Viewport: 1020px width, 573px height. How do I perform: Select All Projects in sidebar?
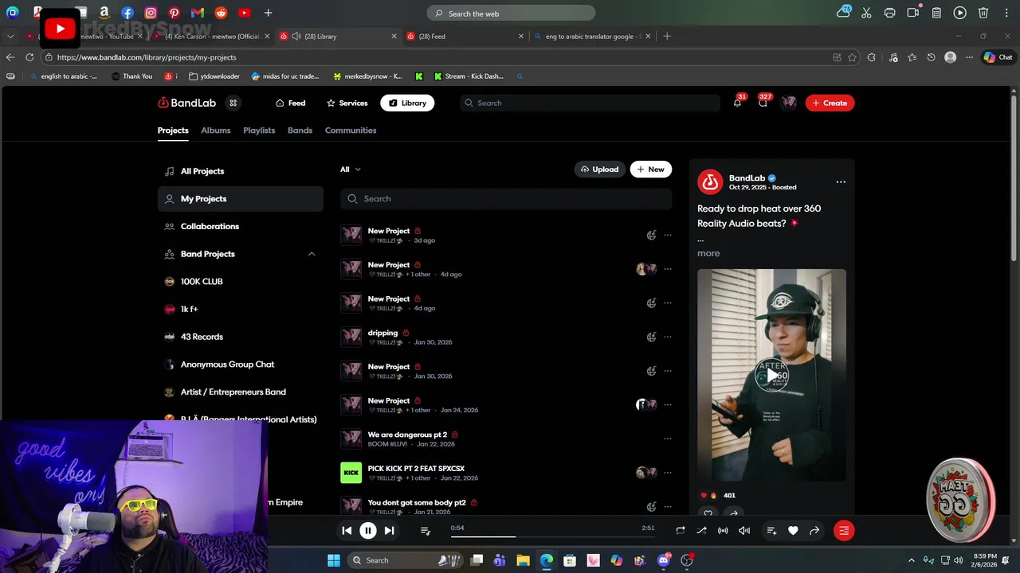241,171
